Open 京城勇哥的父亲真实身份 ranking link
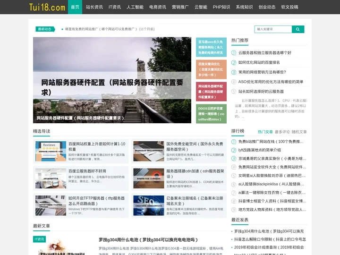The width and height of the screenshot is (340, 255). click(x=272, y=159)
